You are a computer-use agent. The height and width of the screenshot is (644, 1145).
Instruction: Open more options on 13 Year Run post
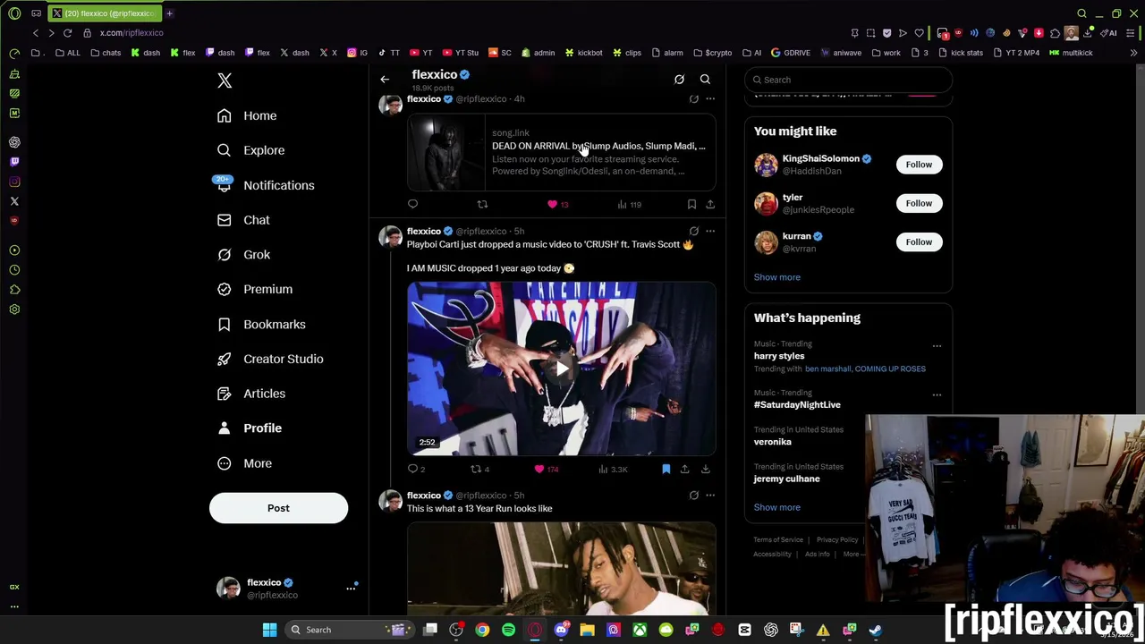[x=710, y=496]
